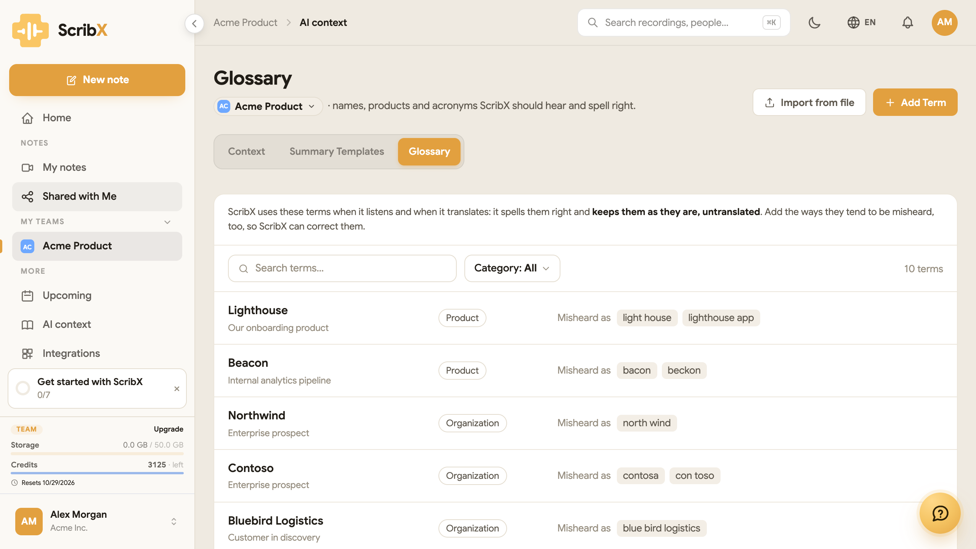
Task: Collapse the sidebar with the arrow button
Action: (x=194, y=24)
